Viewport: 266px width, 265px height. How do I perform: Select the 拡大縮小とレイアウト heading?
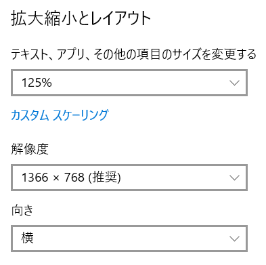(81, 18)
